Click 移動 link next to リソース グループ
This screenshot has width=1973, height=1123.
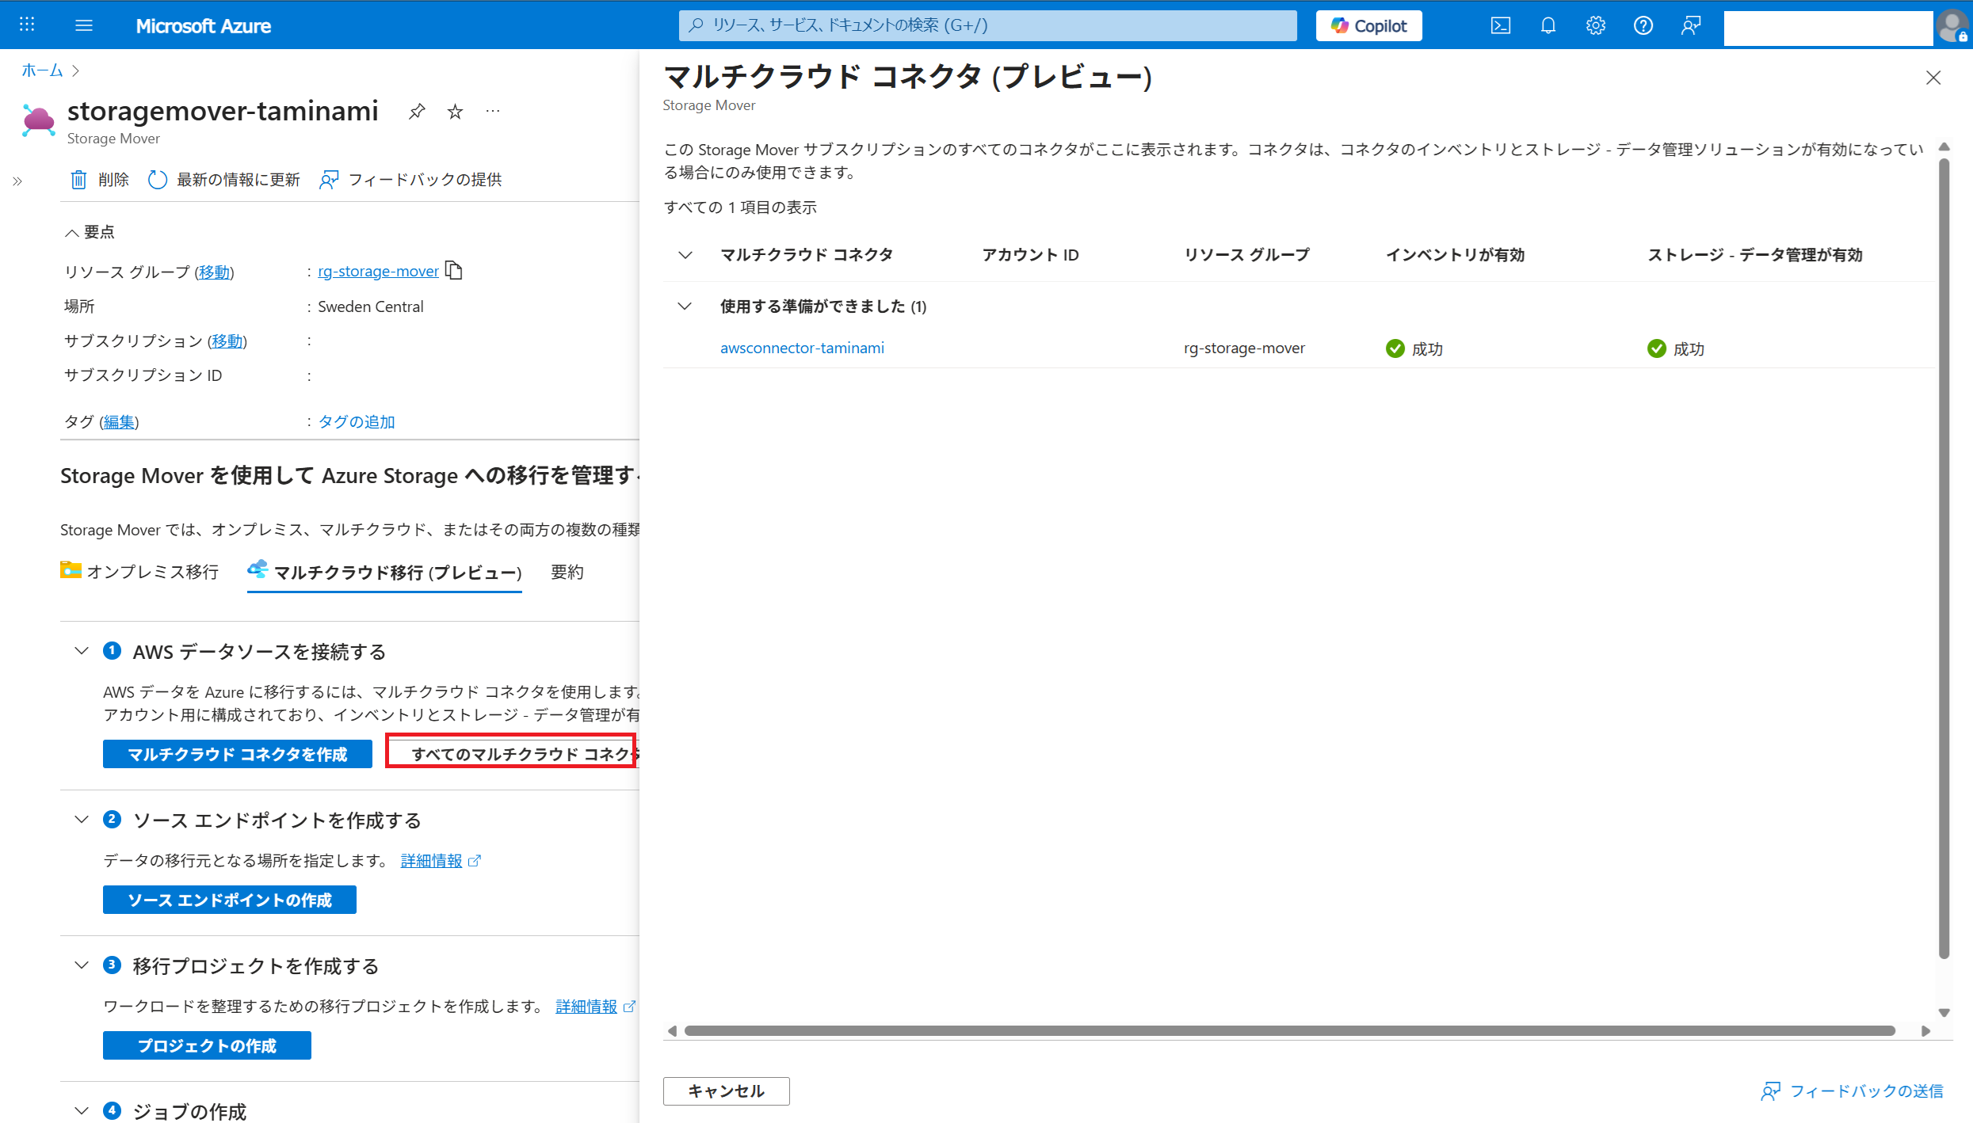pos(214,272)
